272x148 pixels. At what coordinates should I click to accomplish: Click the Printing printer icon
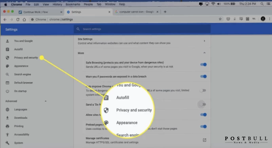coord(7,126)
